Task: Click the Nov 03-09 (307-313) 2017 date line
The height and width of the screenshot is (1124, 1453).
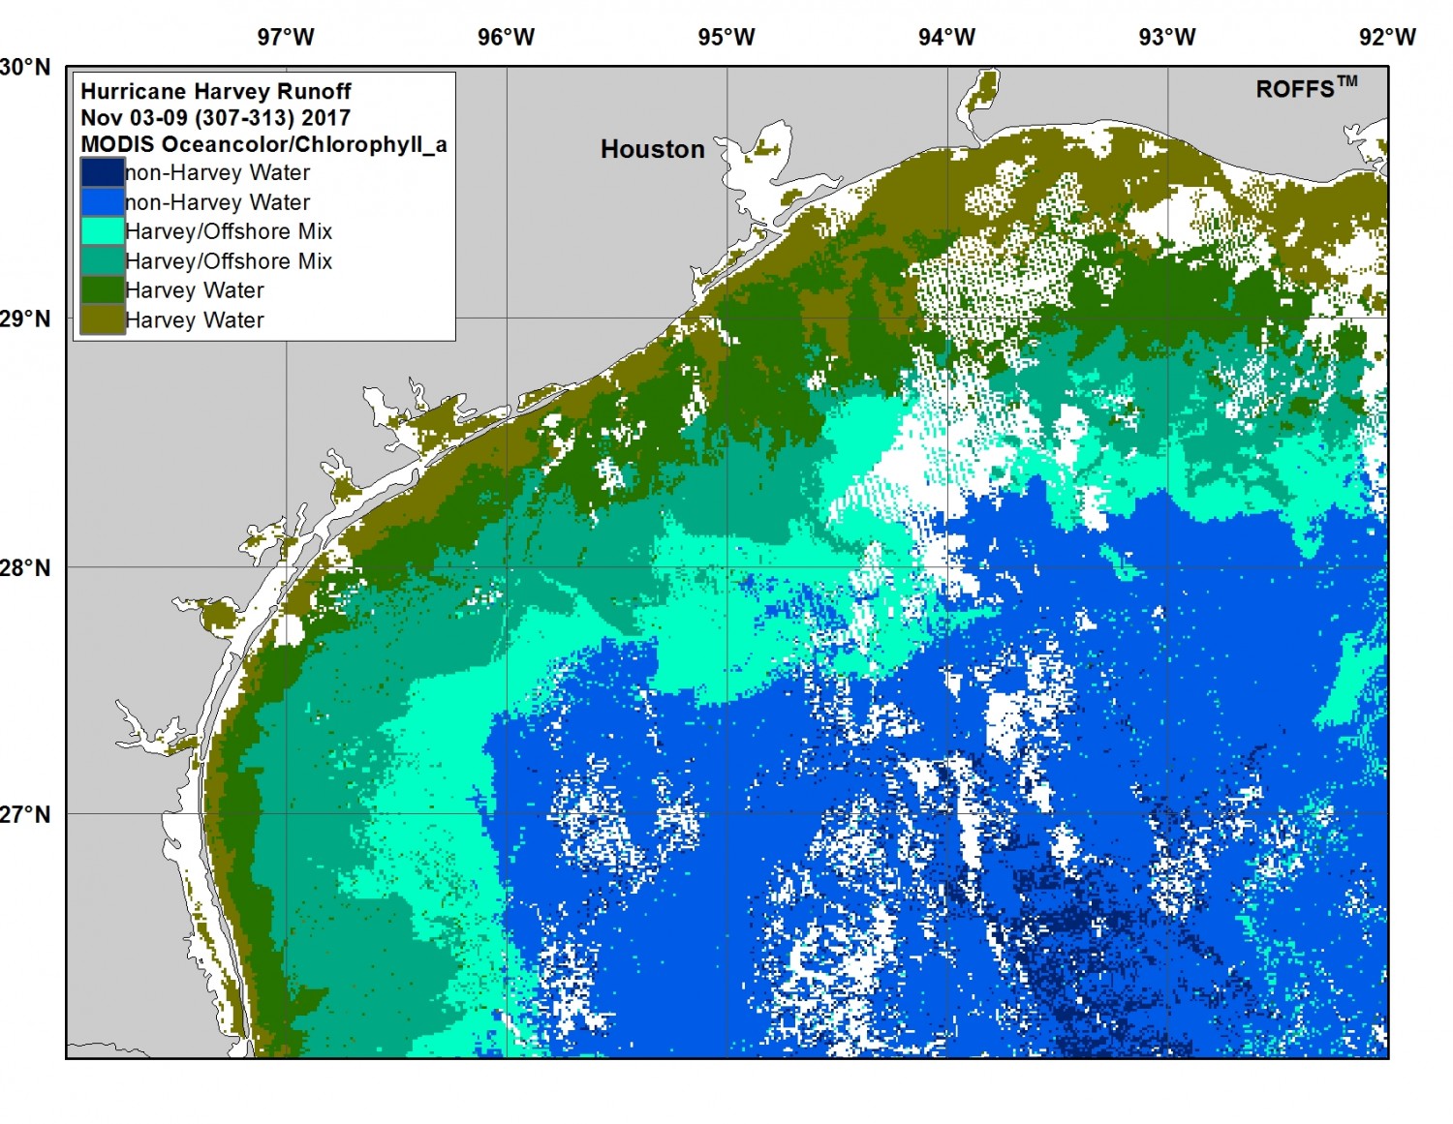Action: (x=215, y=118)
